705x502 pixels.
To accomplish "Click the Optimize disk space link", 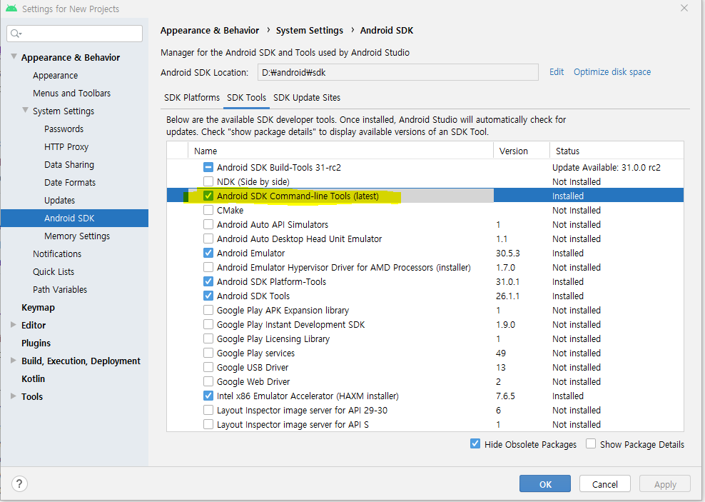I will tap(612, 72).
